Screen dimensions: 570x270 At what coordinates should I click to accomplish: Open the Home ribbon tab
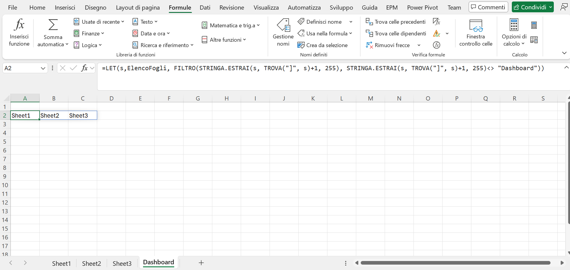pos(37,7)
